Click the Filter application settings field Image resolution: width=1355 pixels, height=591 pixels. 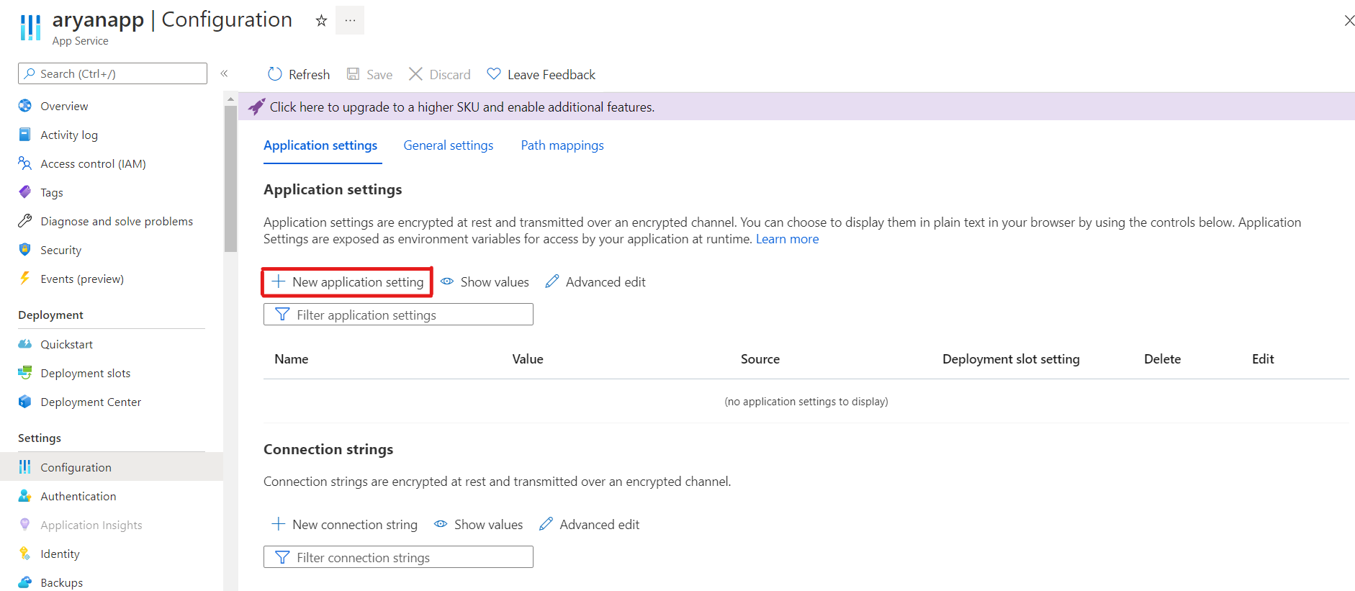point(398,315)
